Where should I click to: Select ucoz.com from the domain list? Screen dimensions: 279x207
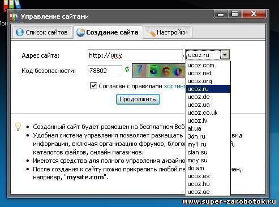208,65
